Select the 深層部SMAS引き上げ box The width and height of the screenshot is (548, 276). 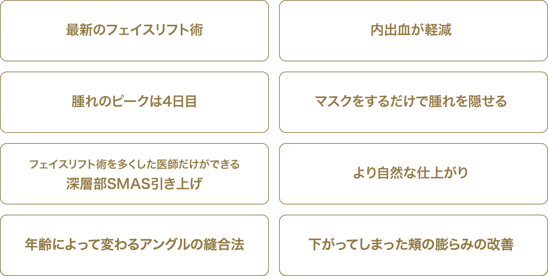(134, 174)
